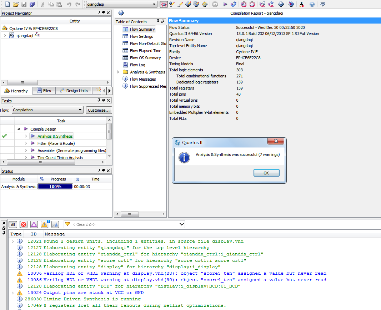Open the Flow dropdown set to Compilation
Viewport: 381px width, 310px height.
tap(47, 110)
